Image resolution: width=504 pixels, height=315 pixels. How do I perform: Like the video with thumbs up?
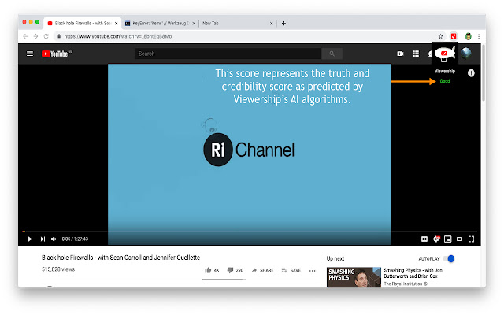212,270
